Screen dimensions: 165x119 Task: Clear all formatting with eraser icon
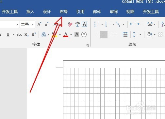point(70,24)
